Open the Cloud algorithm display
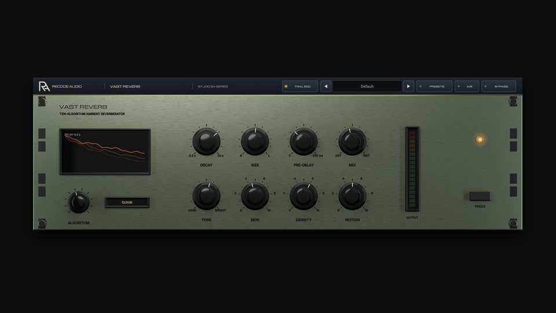The height and width of the screenshot is (313, 556). pos(127,202)
